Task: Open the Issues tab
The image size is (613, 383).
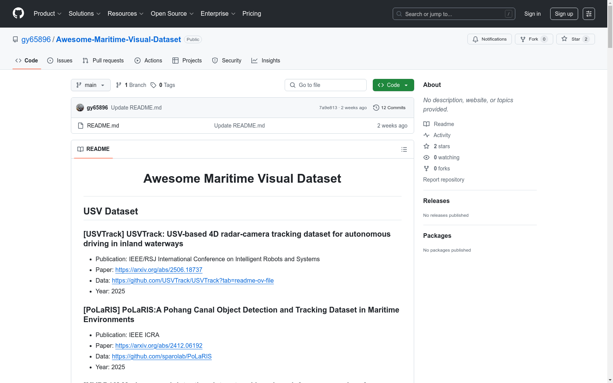Action: (60, 61)
